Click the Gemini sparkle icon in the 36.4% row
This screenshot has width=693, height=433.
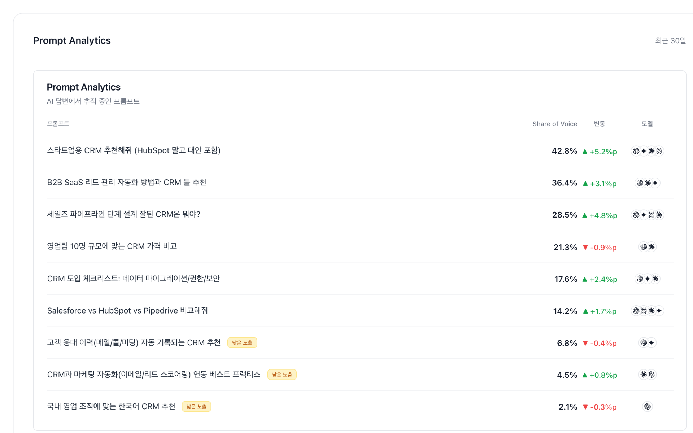click(x=655, y=183)
